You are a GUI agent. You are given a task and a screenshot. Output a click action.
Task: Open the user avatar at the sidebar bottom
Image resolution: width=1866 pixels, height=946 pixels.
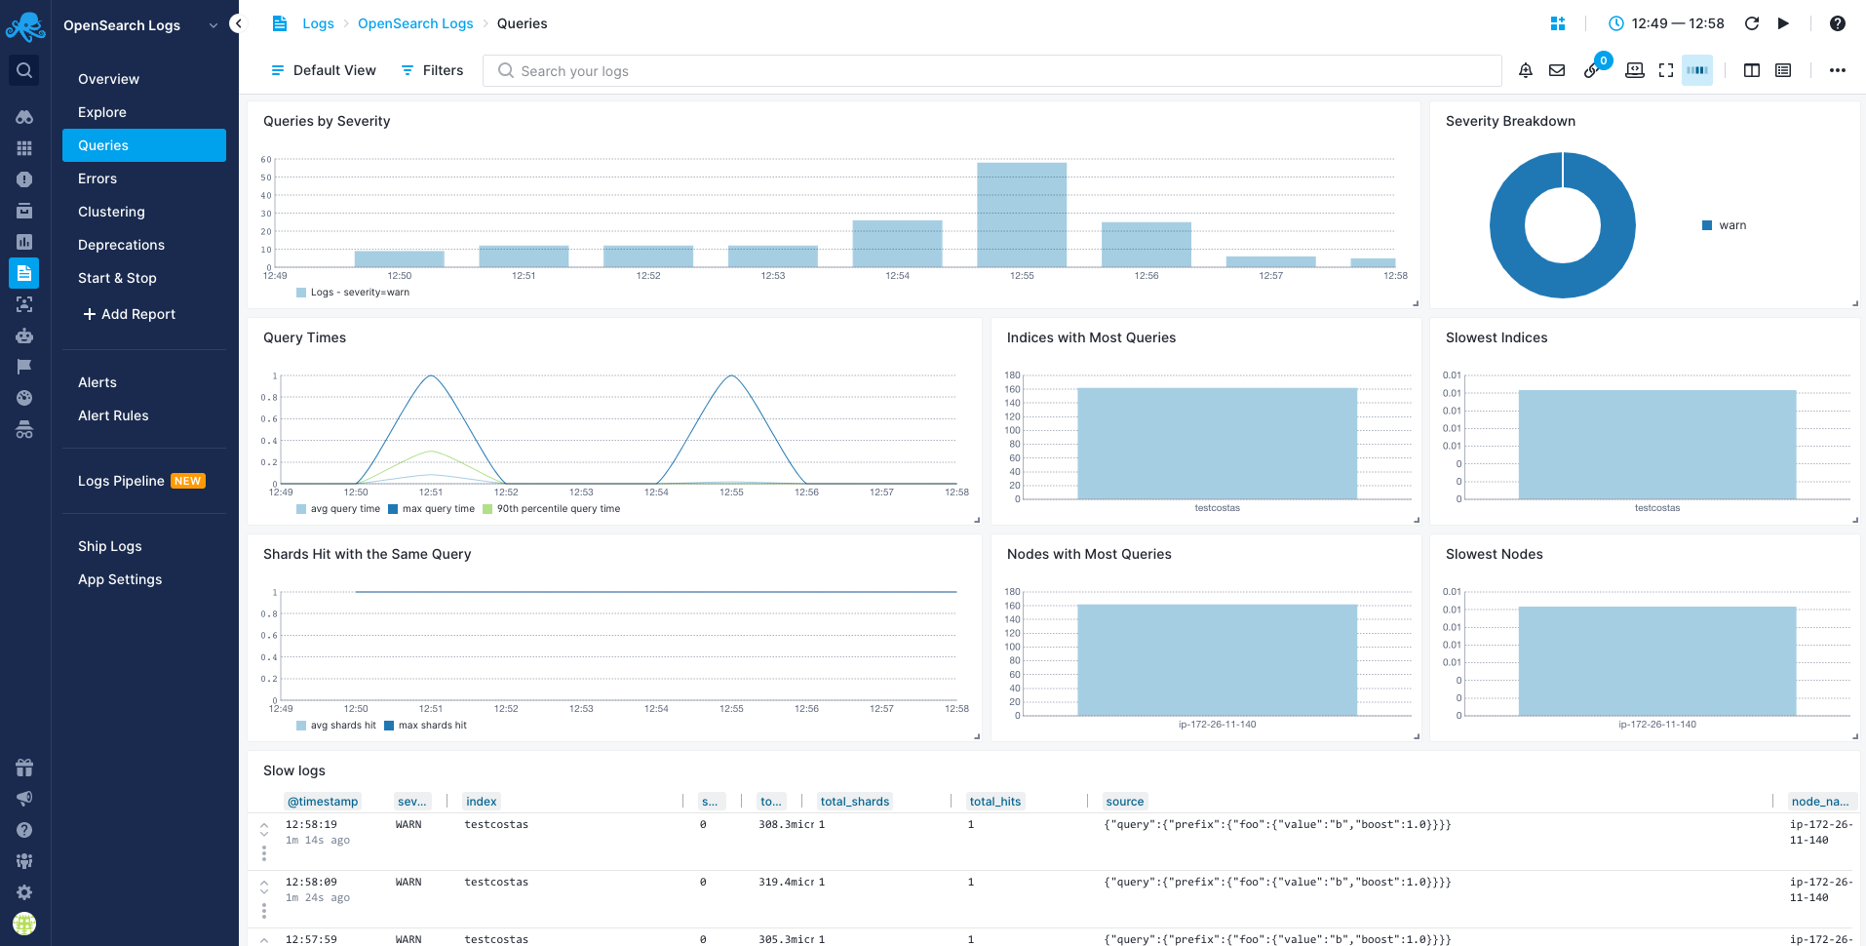pos(24,923)
